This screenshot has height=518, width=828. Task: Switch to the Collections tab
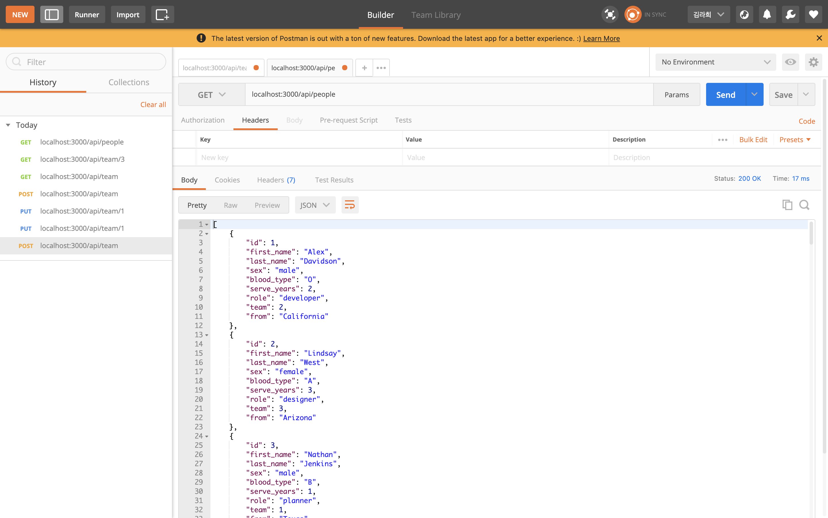pos(129,82)
